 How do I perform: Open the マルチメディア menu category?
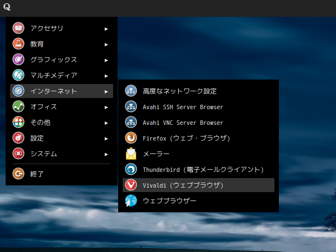click(62, 75)
